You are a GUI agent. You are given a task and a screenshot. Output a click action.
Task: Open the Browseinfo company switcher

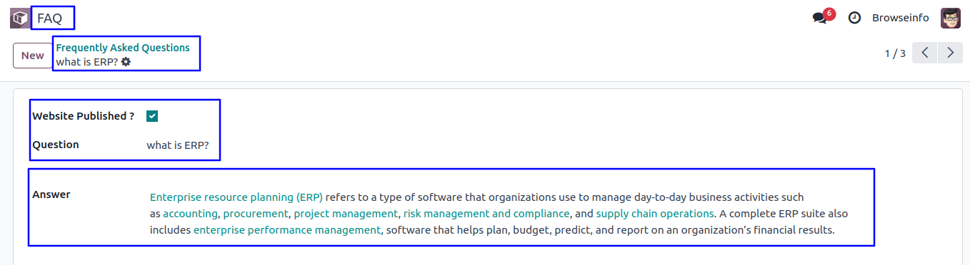click(x=901, y=18)
